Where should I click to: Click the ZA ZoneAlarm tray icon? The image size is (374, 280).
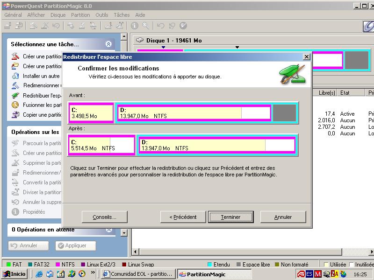(x=335, y=274)
